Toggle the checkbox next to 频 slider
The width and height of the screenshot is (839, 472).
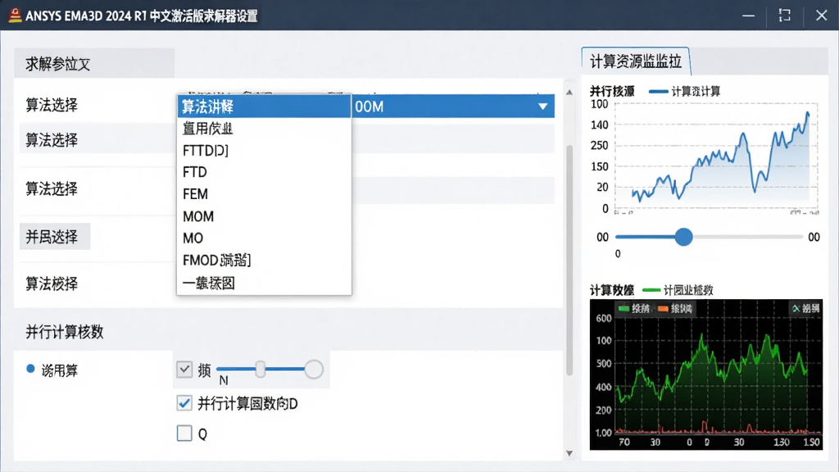pyautogui.click(x=184, y=370)
